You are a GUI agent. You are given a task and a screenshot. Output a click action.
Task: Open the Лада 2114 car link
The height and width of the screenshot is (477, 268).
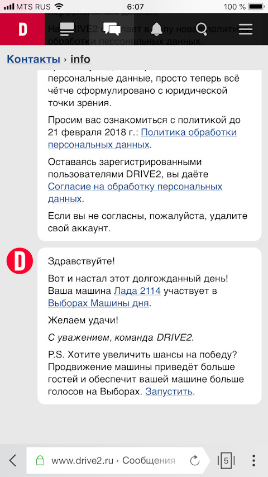pyautogui.click(x=137, y=291)
